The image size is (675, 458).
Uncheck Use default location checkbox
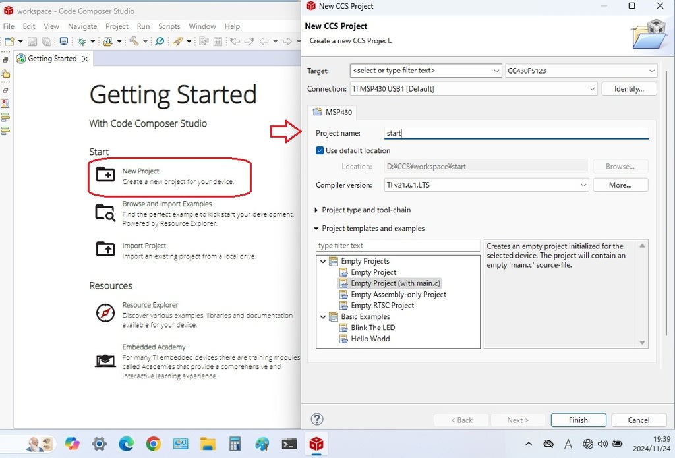tap(320, 150)
